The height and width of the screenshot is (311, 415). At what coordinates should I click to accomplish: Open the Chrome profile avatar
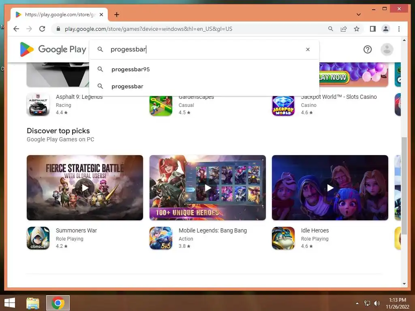386,29
